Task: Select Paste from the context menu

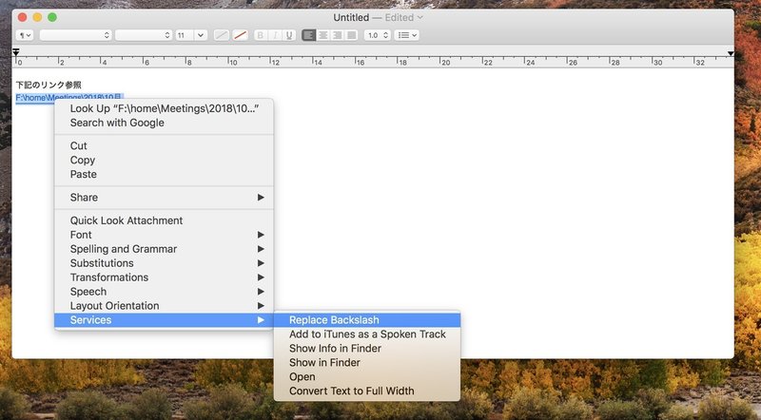Action: [x=164, y=174]
